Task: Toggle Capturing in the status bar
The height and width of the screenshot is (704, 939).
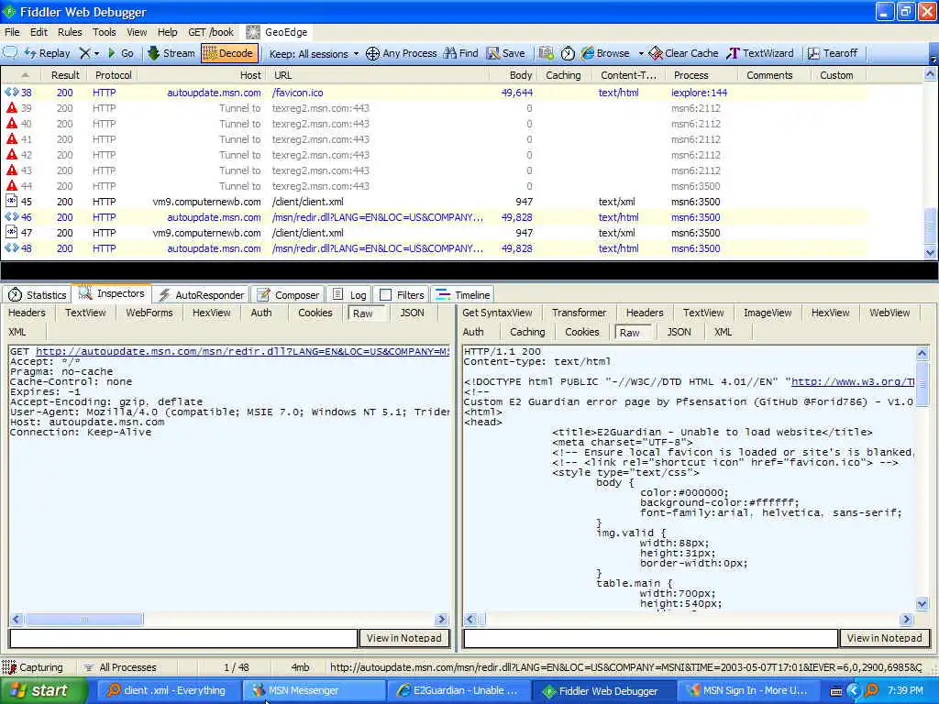Action: 33,667
